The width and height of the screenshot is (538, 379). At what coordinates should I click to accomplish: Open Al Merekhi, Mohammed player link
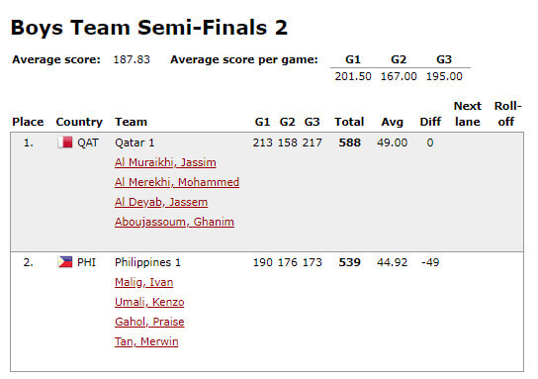pos(177,182)
